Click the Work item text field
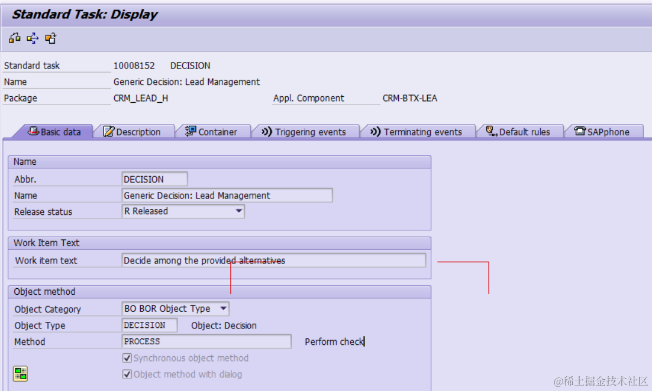The image size is (652, 391). click(x=273, y=260)
